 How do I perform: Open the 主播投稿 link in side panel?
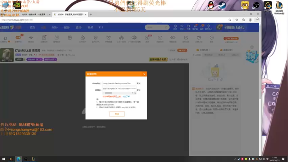[203, 50]
